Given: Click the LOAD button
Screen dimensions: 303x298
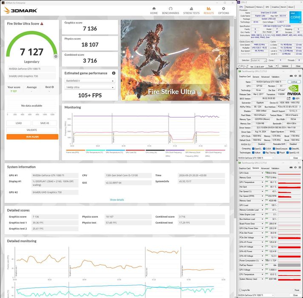Looking at the screenshot, I should [x=19, y=123].
